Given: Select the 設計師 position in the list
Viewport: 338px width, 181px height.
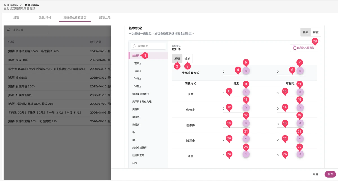Looking at the screenshot, I should 148,56.
